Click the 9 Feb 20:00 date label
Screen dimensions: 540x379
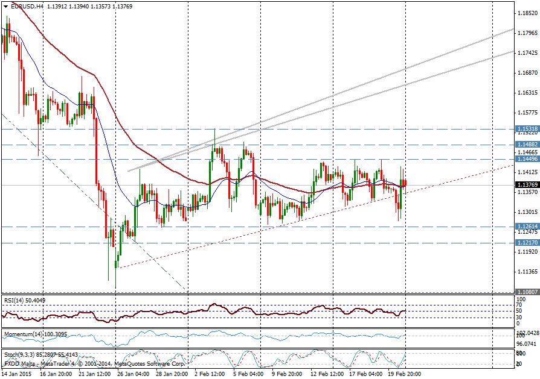288,374
